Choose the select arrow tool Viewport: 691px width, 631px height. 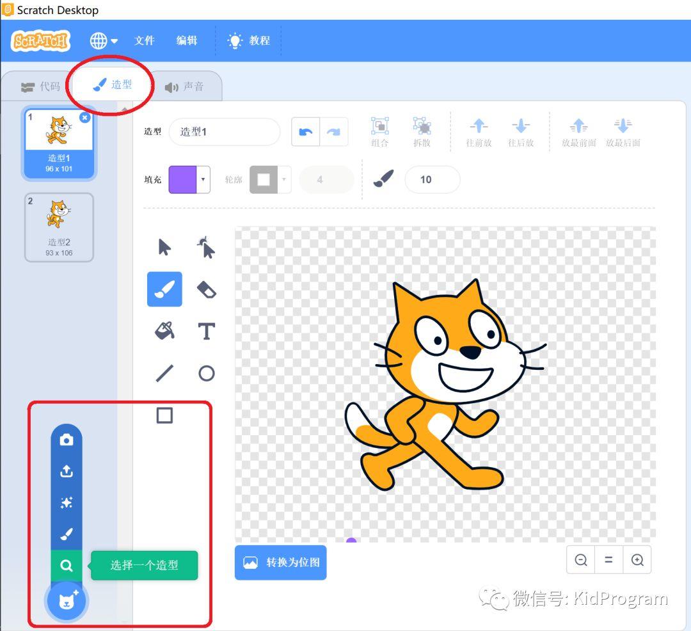point(164,247)
